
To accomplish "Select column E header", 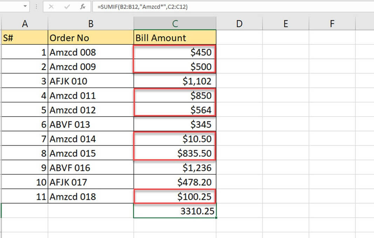I will coord(286,23).
